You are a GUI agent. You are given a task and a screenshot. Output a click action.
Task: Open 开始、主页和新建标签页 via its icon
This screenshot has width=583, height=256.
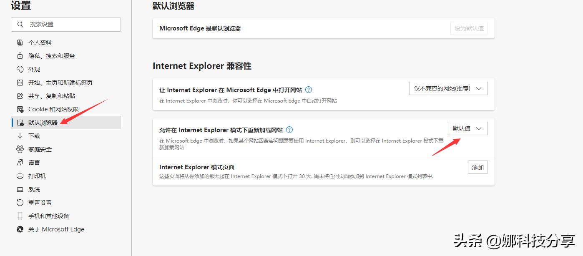pos(20,82)
